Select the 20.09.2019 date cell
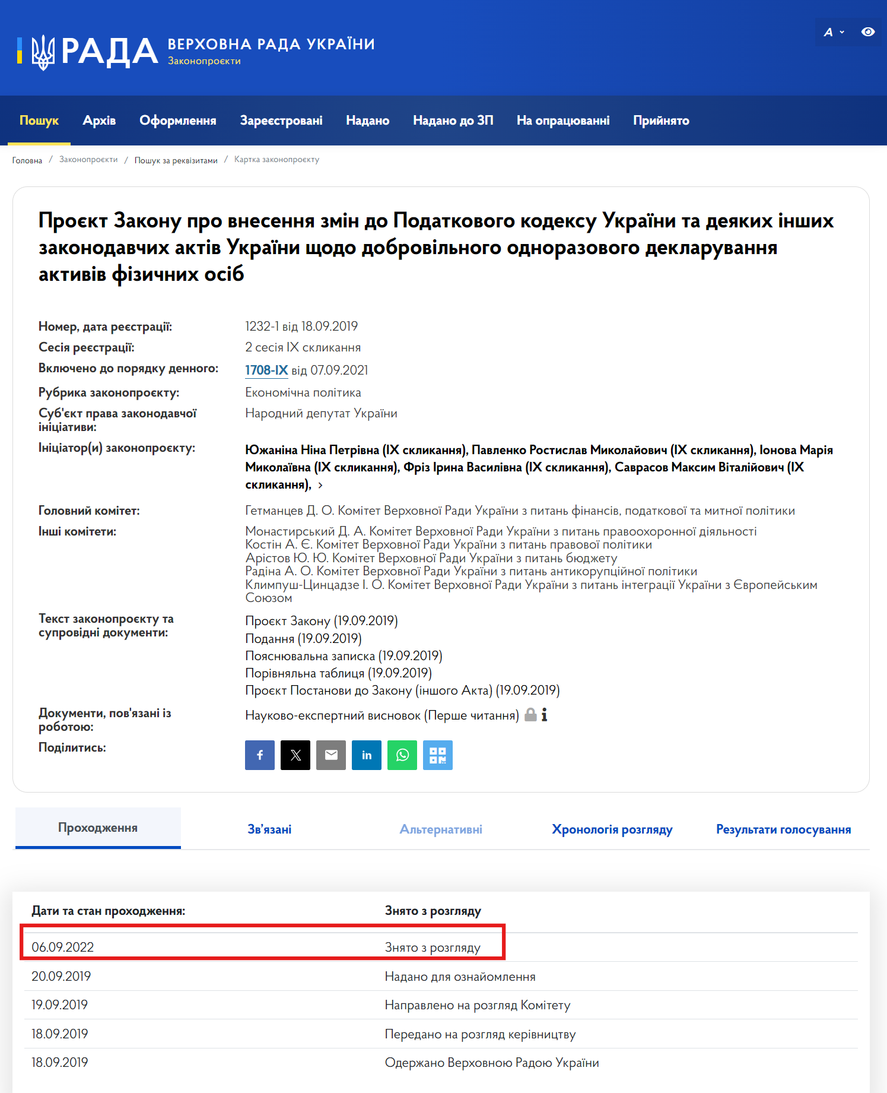887x1093 pixels. tap(61, 976)
